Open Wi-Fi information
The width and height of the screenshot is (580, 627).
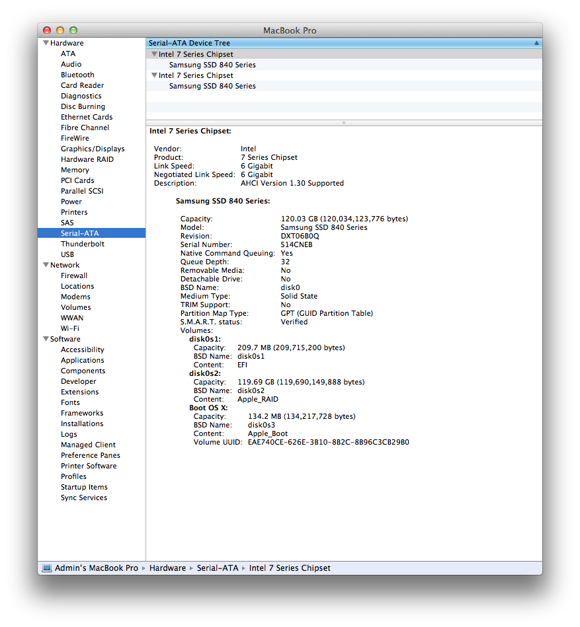(x=70, y=328)
